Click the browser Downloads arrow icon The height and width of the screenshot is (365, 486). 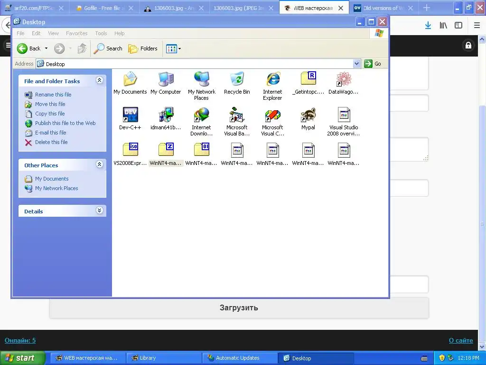(428, 26)
